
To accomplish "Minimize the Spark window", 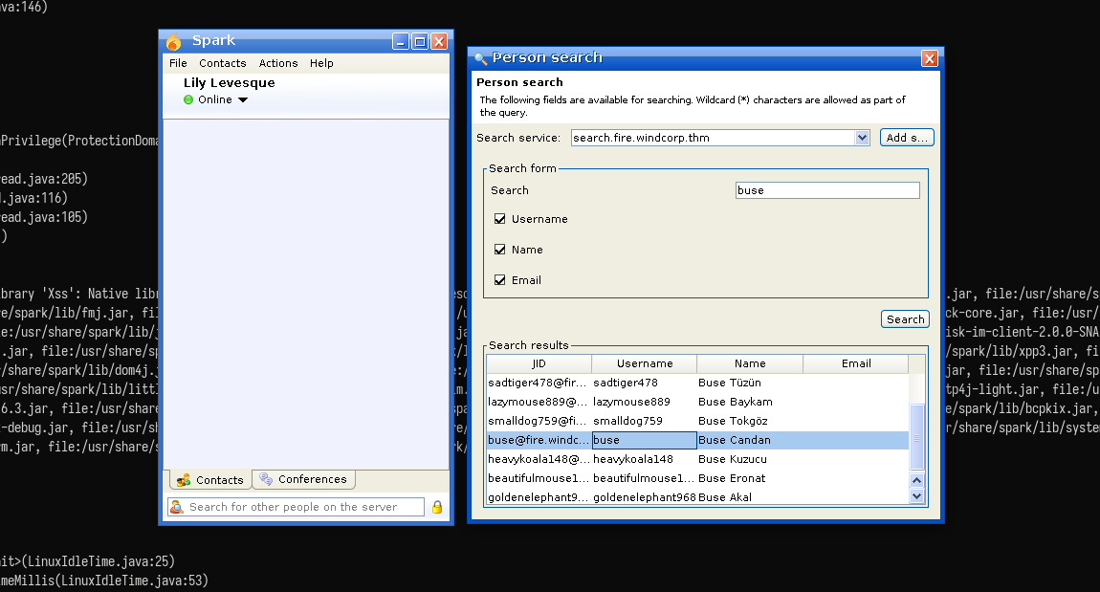I will pos(400,41).
